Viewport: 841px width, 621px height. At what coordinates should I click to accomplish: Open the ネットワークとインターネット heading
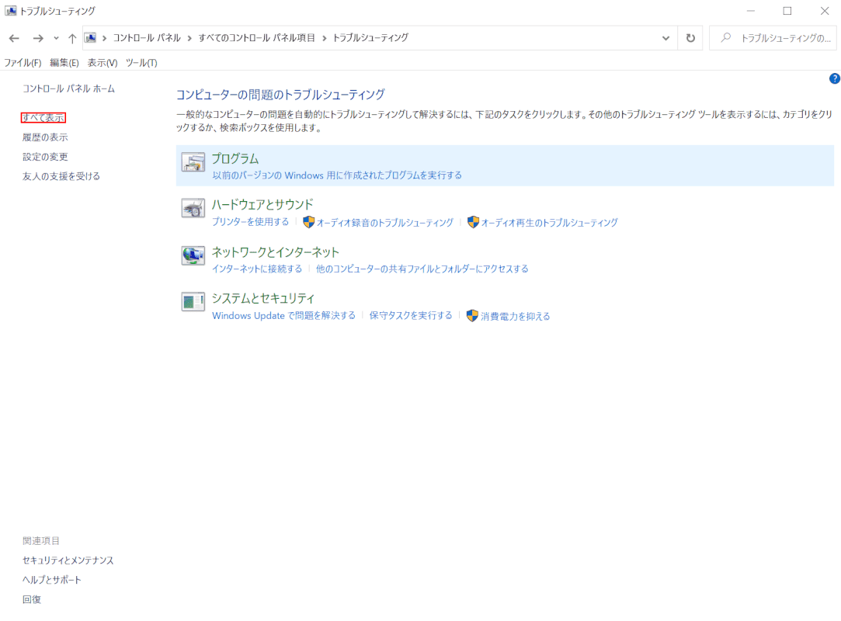tap(276, 252)
